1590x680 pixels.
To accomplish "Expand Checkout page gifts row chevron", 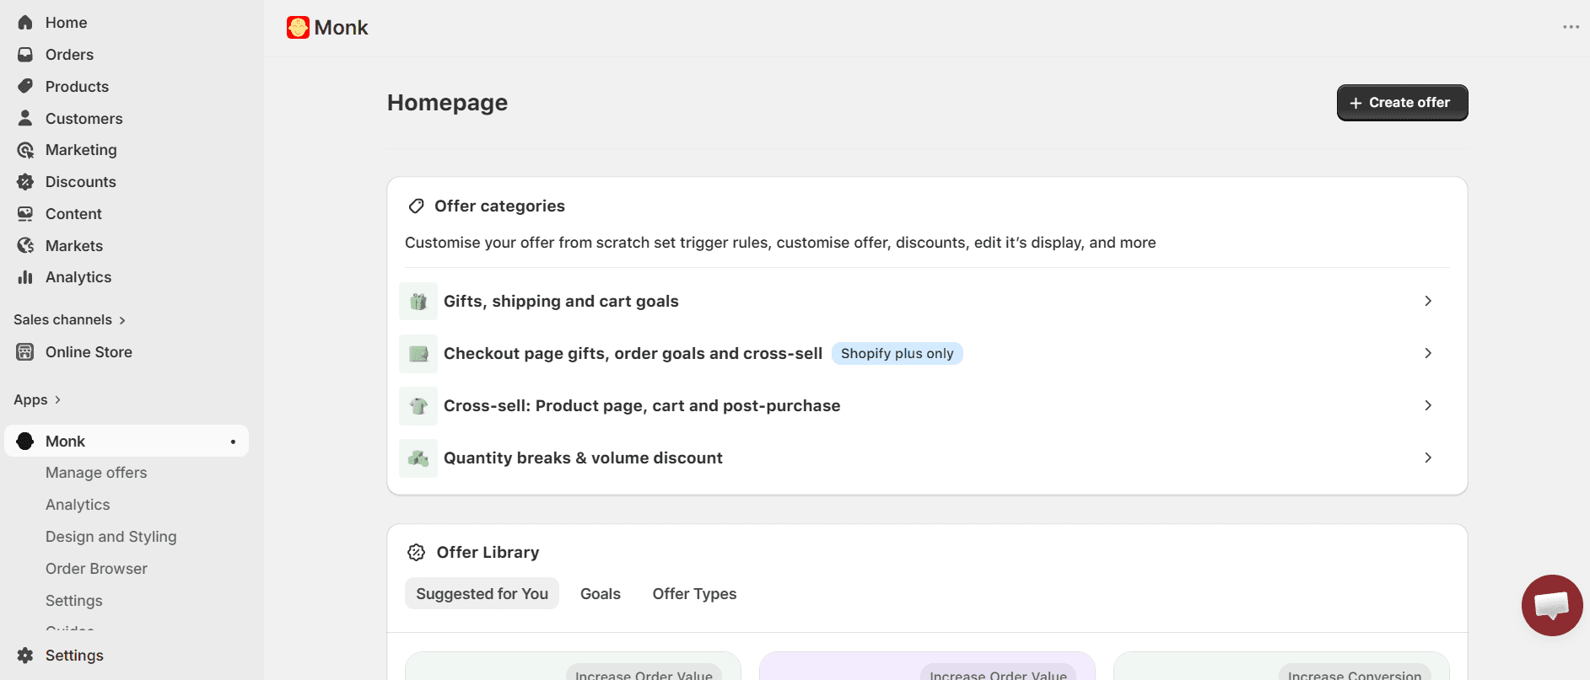I will point(1428,353).
